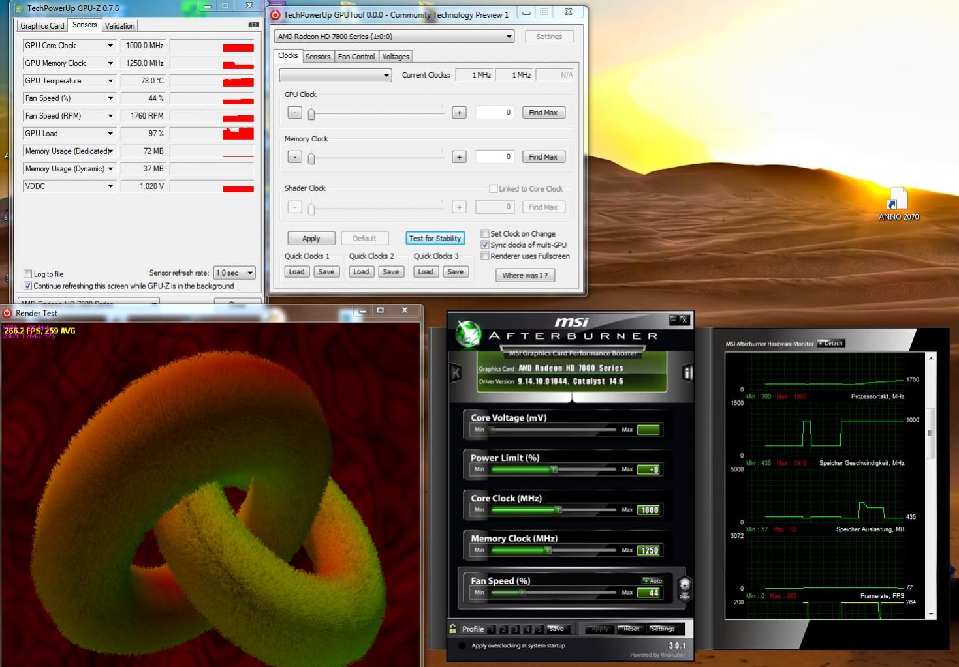Switch to GPU-Z Validation tab

[x=120, y=26]
